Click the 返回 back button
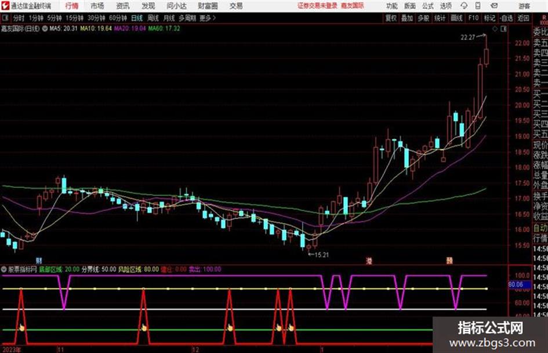 coord(523,18)
